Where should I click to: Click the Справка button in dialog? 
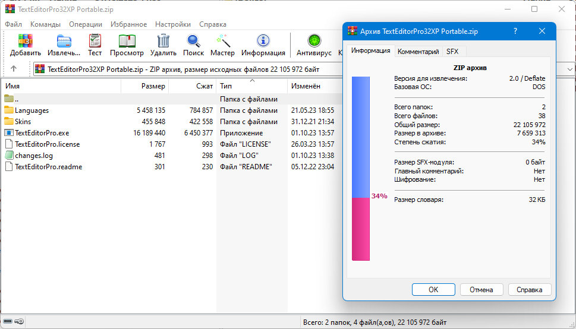(530, 290)
